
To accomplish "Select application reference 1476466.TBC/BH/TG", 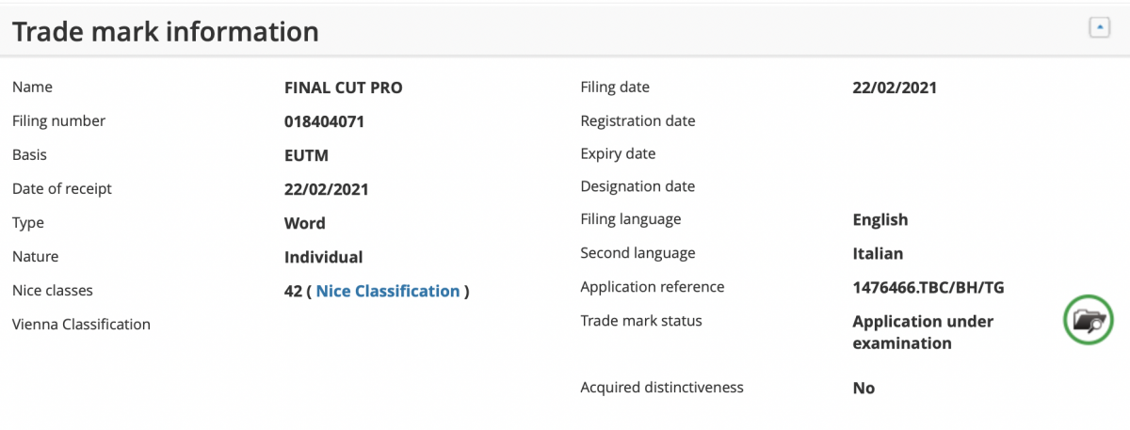I will pyautogui.click(x=928, y=287).
